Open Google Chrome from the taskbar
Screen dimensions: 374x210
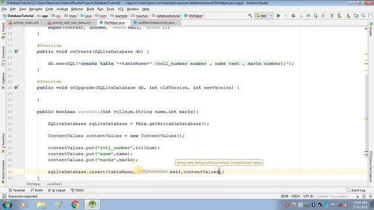[75, 205]
